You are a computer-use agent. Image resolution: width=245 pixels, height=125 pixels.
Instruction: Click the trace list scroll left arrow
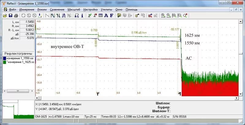(5, 91)
